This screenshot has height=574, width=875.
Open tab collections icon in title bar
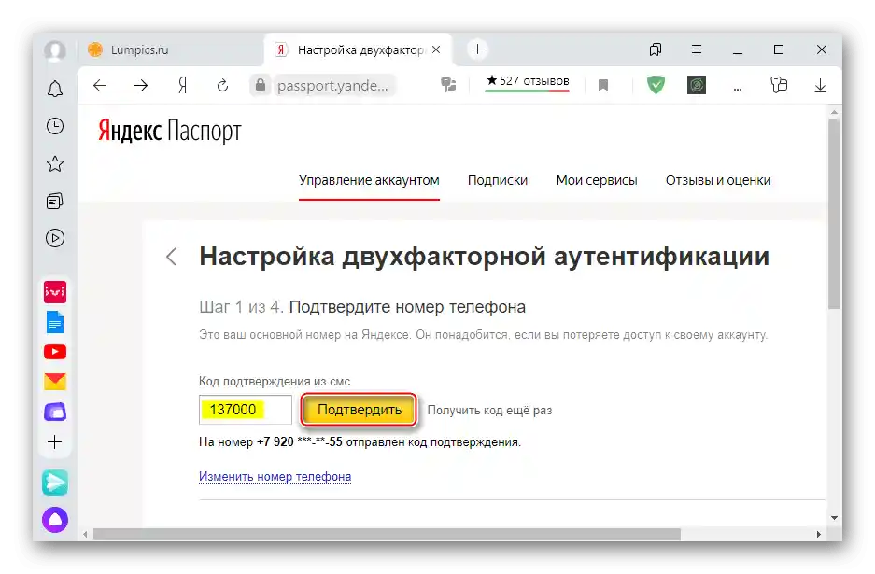[x=656, y=49]
